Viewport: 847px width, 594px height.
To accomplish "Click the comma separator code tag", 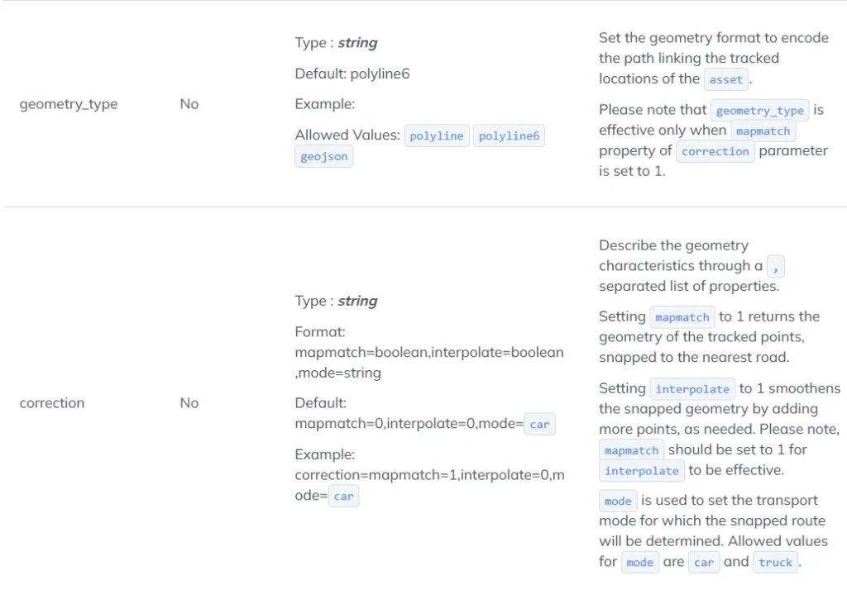I will [775, 267].
